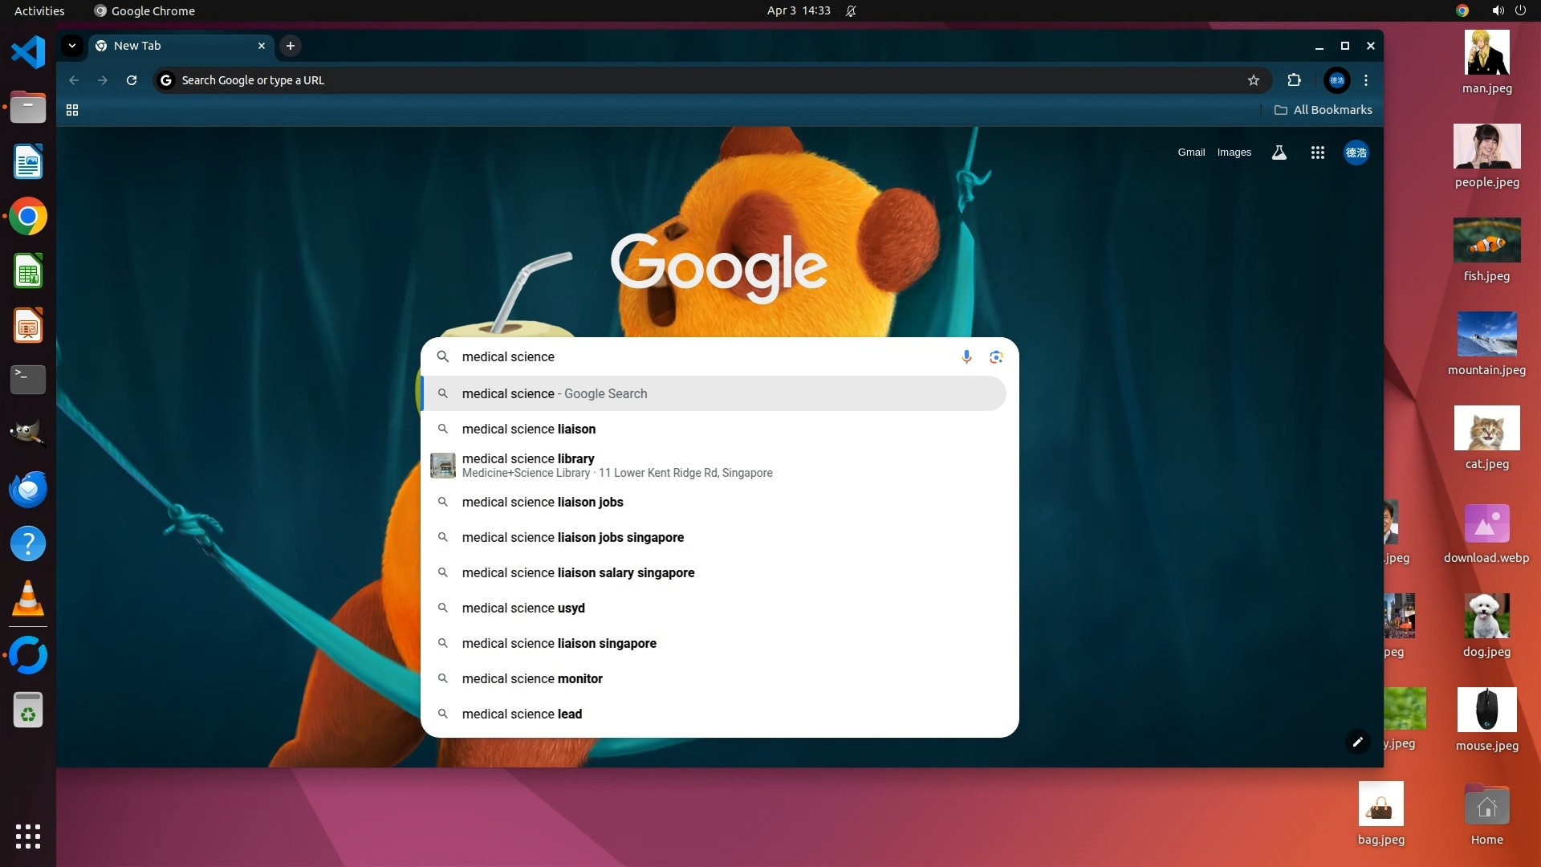Open Chrome three-dot menu
Image resolution: width=1541 pixels, height=867 pixels.
pyautogui.click(x=1366, y=80)
